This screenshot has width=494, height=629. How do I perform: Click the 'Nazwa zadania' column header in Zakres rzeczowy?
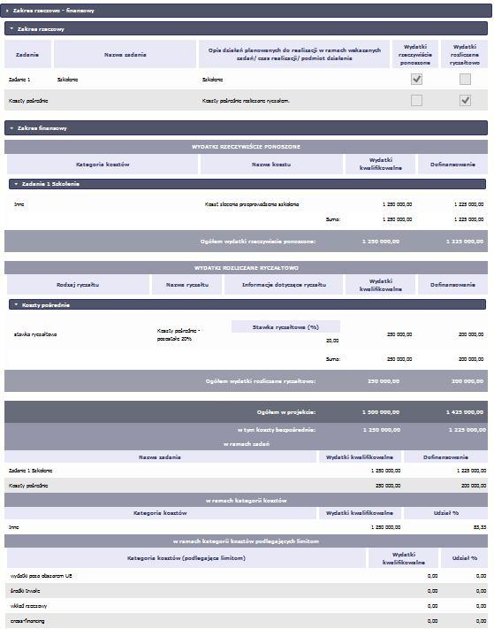[125, 54]
